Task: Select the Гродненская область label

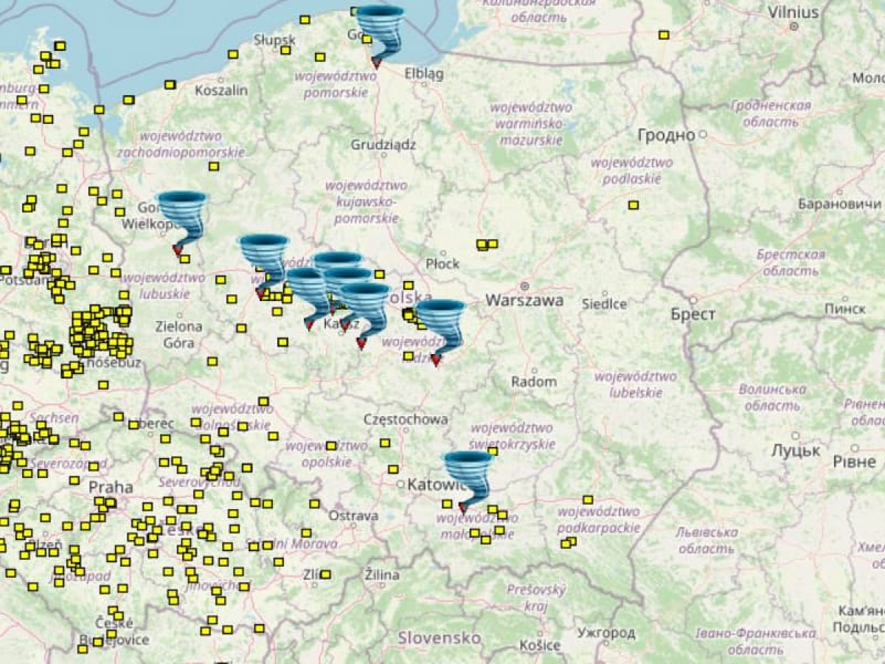Action: [771, 113]
